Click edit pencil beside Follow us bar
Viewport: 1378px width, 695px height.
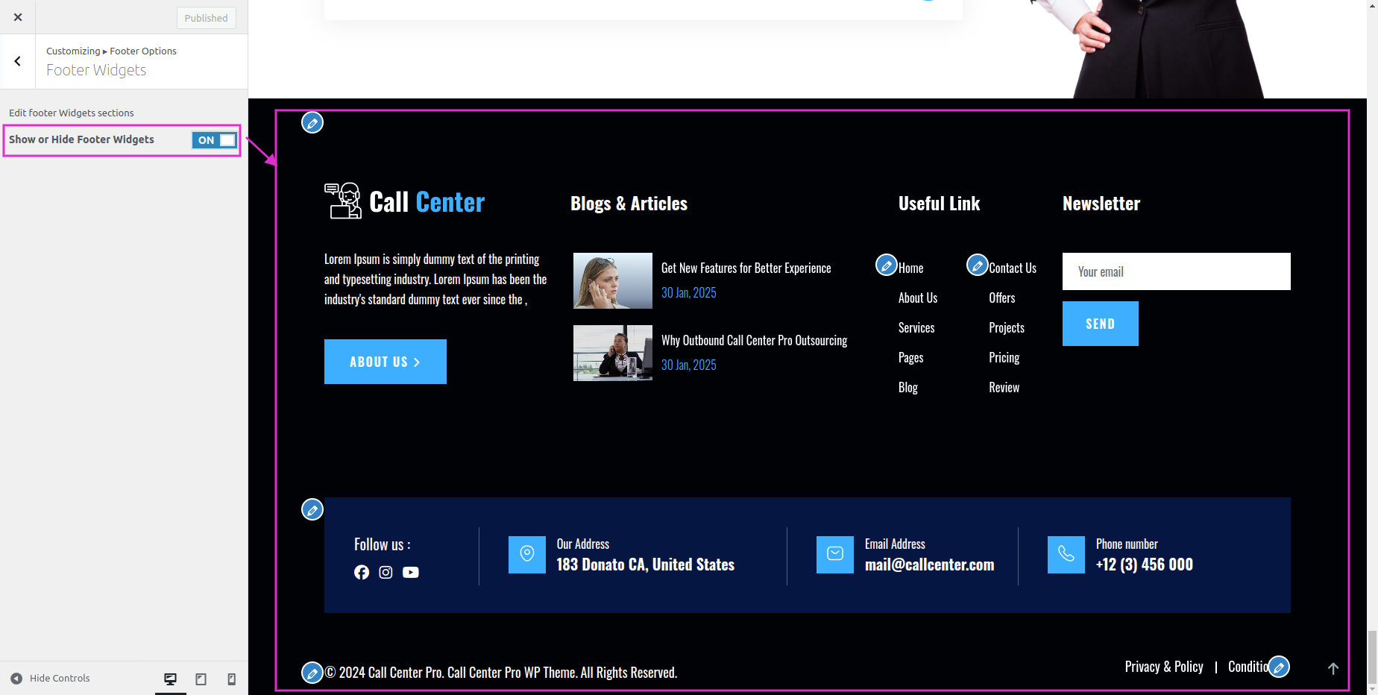coord(312,509)
